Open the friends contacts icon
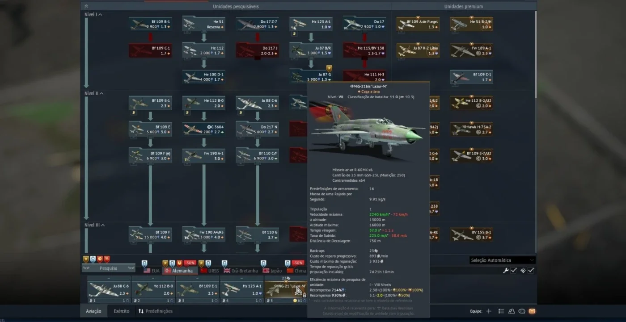Screen dimensions: 626x322 pos(512,311)
